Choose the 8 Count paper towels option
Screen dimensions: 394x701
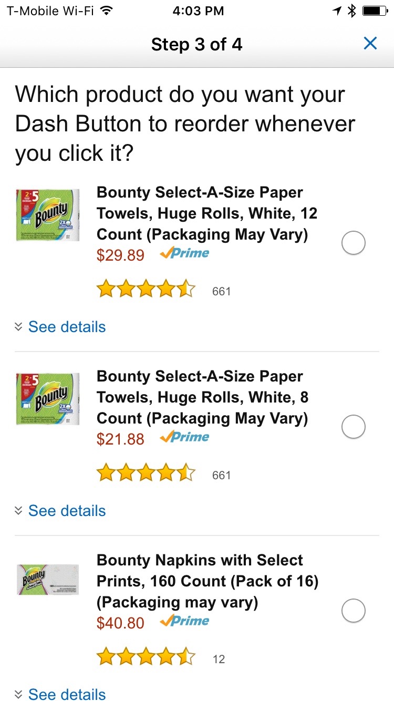click(353, 427)
